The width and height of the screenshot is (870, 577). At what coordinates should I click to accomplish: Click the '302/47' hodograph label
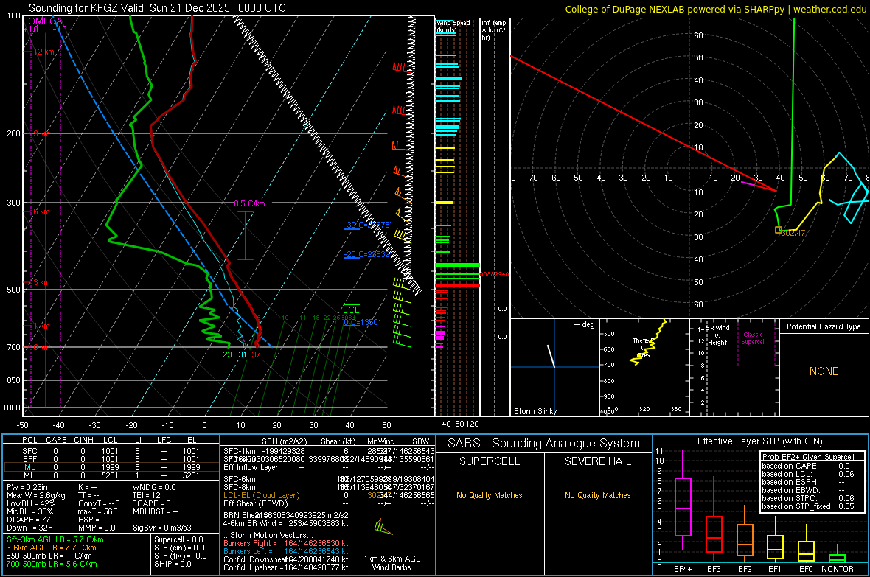pos(793,233)
